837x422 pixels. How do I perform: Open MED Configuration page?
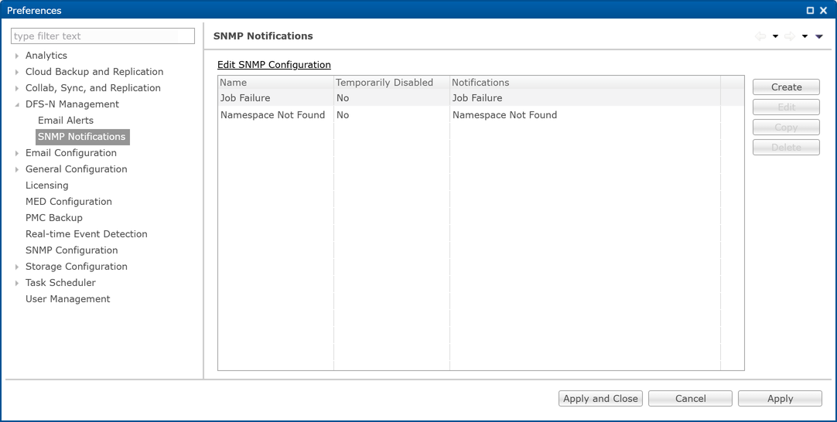point(69,202)
